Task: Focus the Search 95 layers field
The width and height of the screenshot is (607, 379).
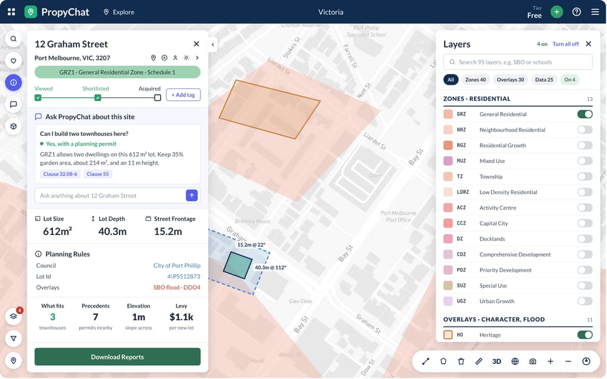Action: pos(518,62)
